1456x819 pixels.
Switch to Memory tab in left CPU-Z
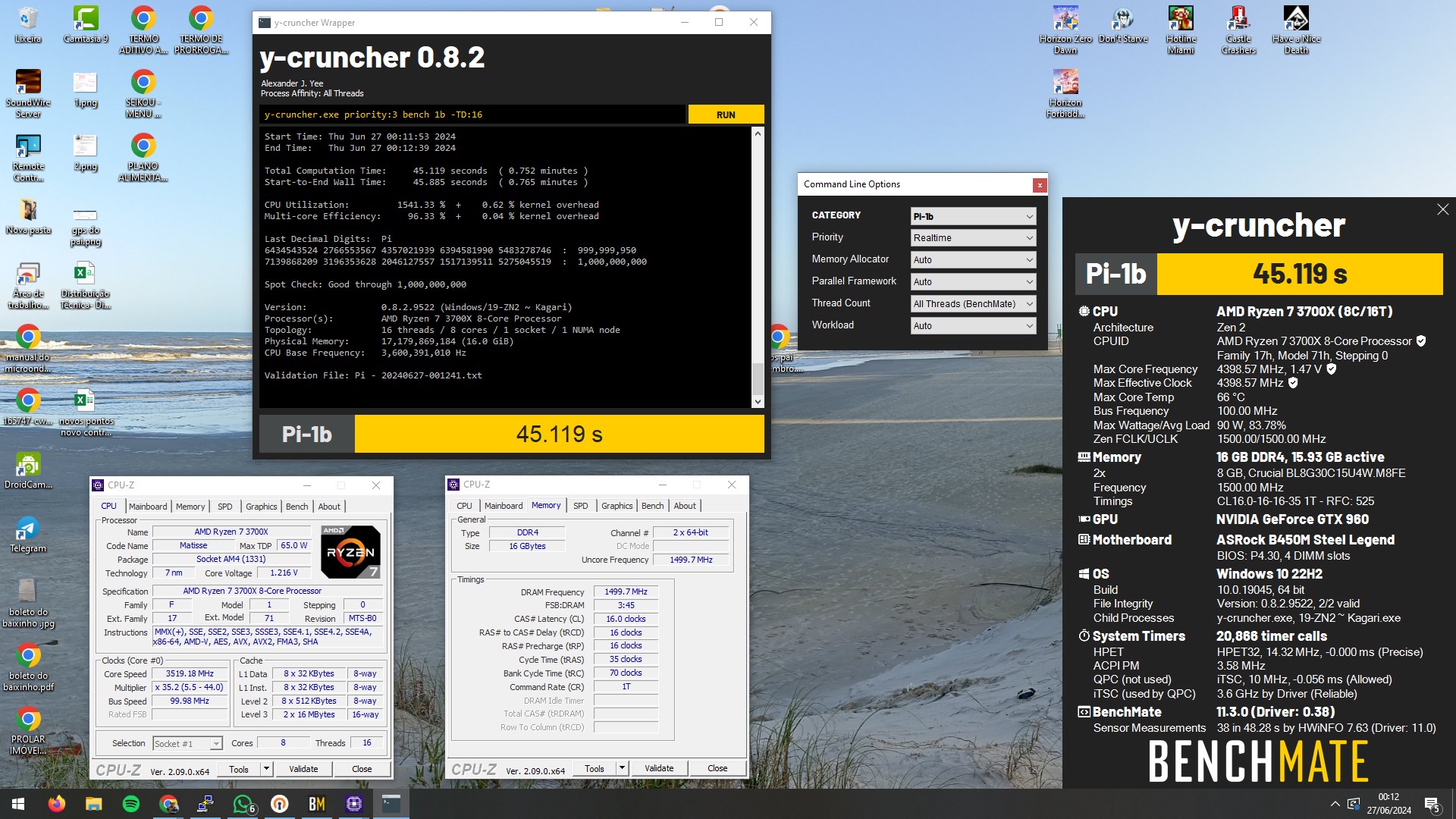(x=190, y=507)
